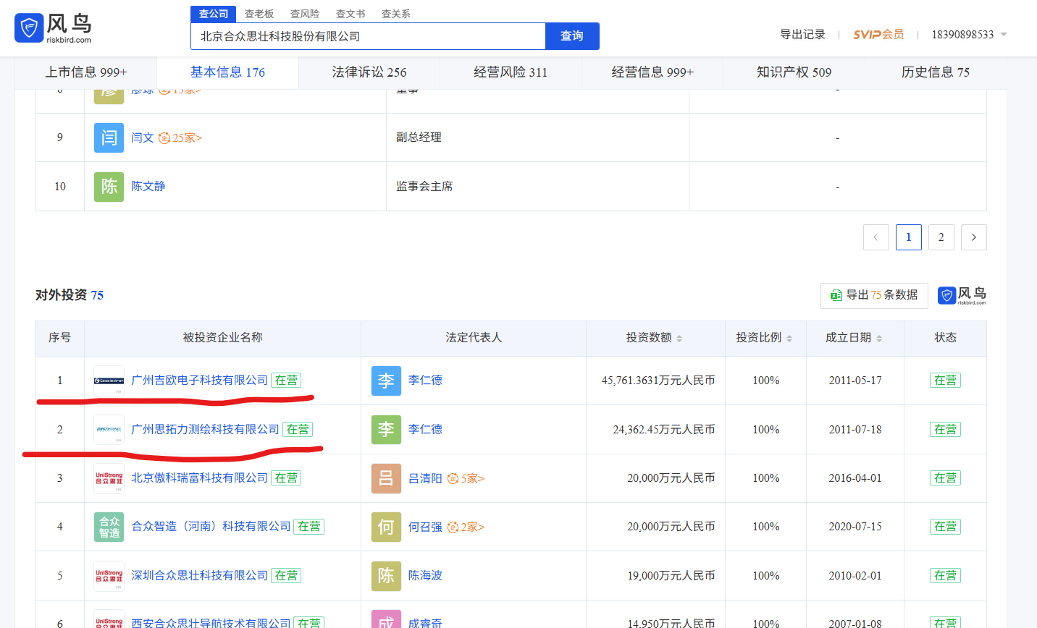
Task: Go to previous page arrow
Action: [876, 237]
